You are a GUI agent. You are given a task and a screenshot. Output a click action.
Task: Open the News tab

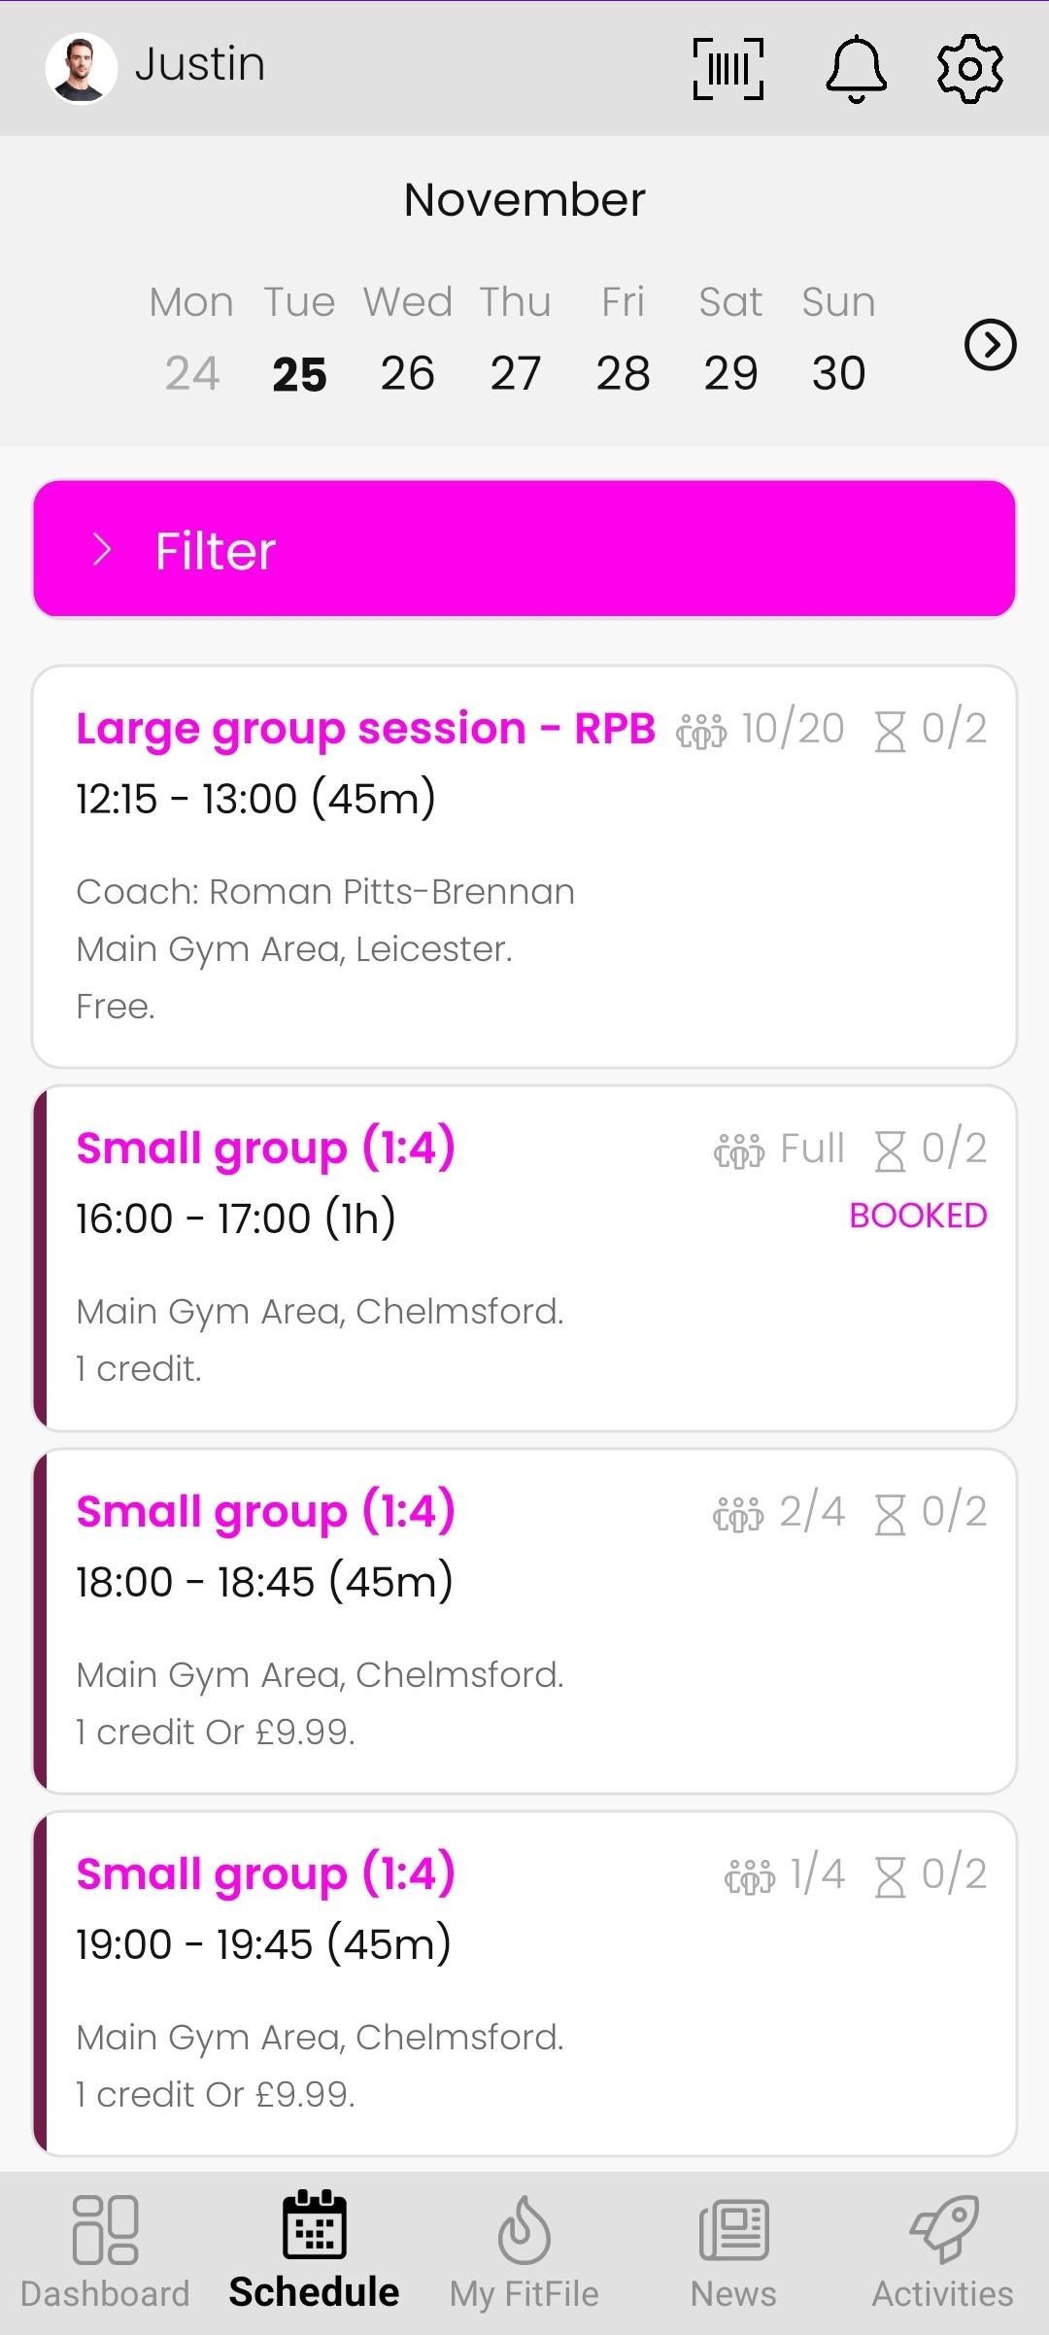tap(733, 2249)
